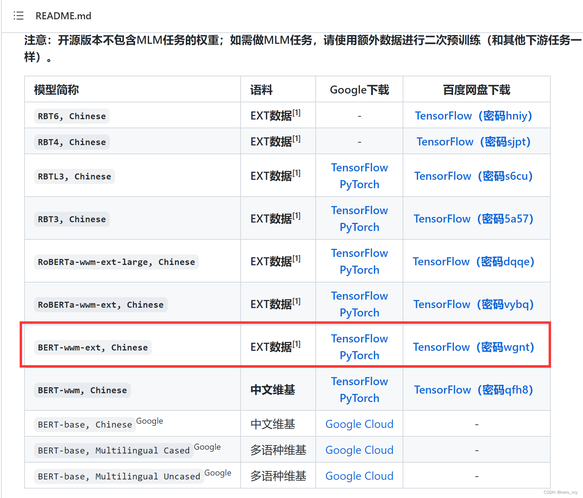Open Google TensorFlow link for RBTL3
583x498 pixels.
(360, 168)
